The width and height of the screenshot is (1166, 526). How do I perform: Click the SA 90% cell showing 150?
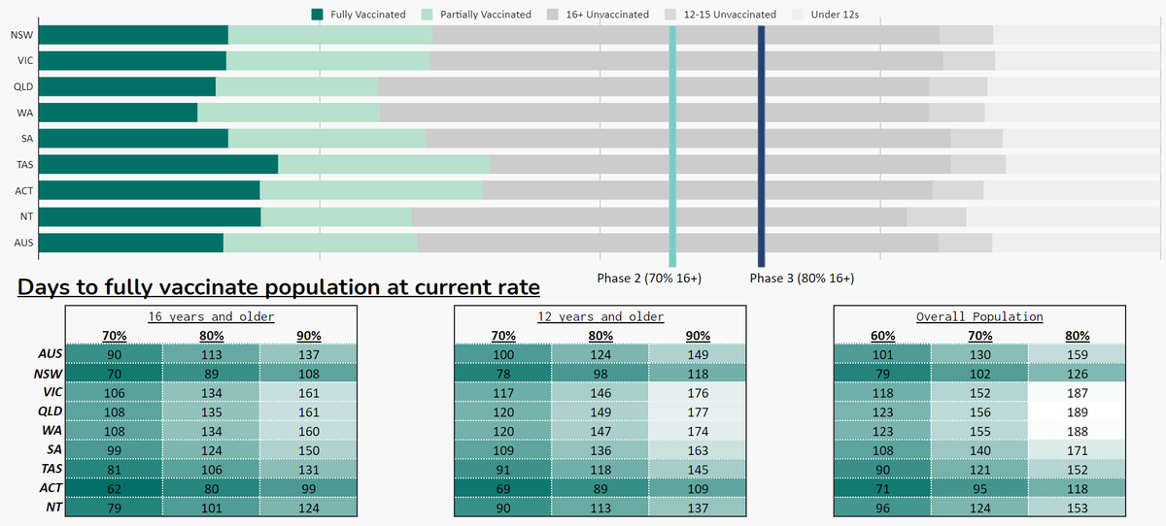pyautogui.click(x=308, y=449)
